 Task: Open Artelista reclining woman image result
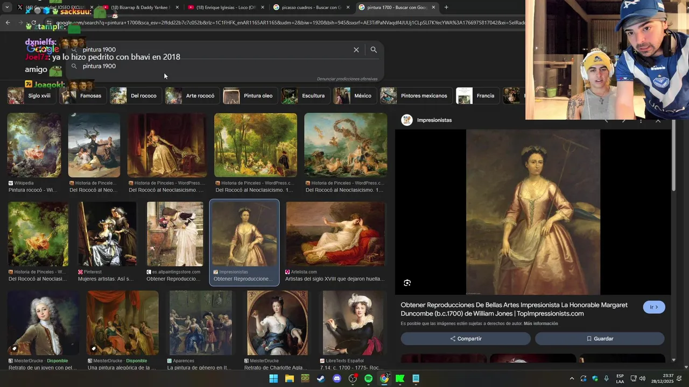pos(335,234)
